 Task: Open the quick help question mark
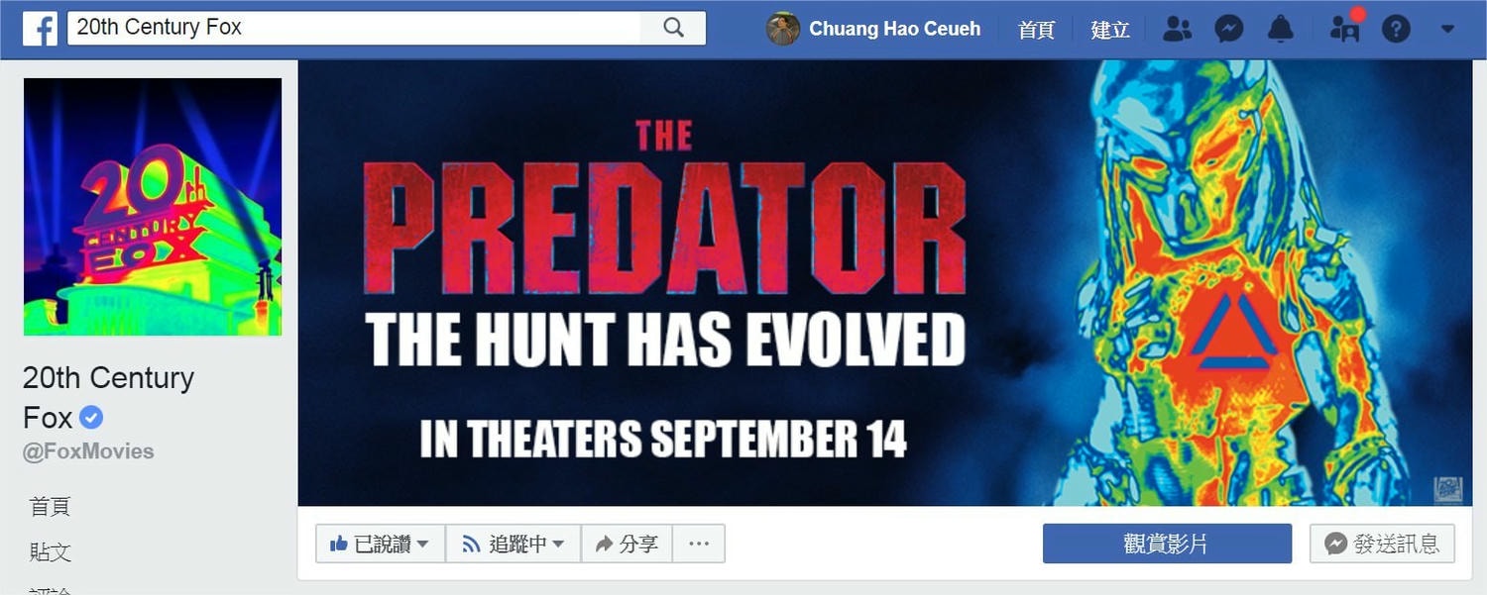tap(1396, 29)
